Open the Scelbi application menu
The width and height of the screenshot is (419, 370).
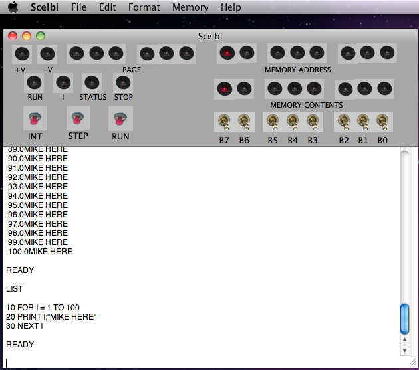[x=45, y=7]
